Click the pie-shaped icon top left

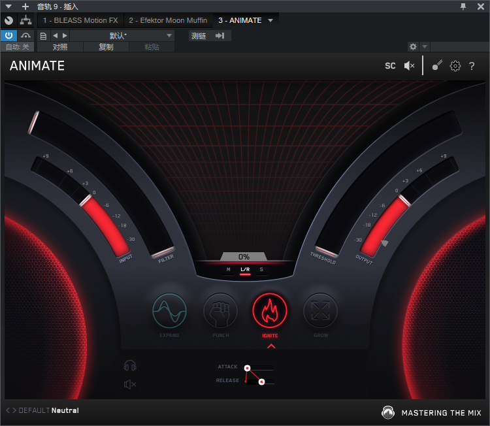(x=8, y=21)
